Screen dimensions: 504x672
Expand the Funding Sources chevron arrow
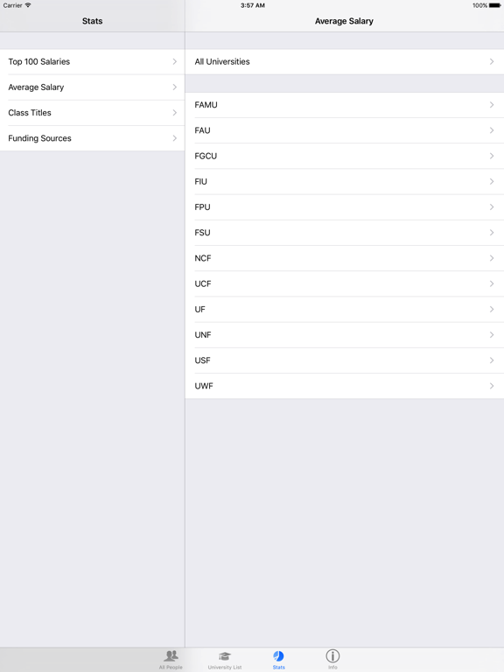(174, 138)
